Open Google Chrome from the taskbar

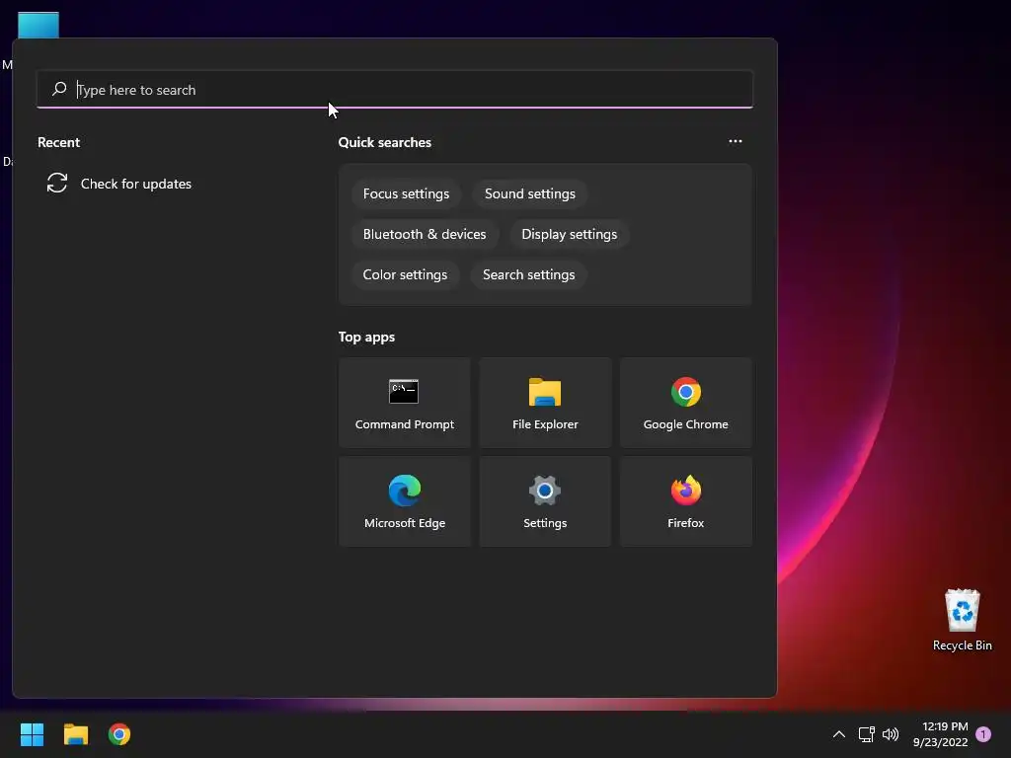tap(119, 734)
